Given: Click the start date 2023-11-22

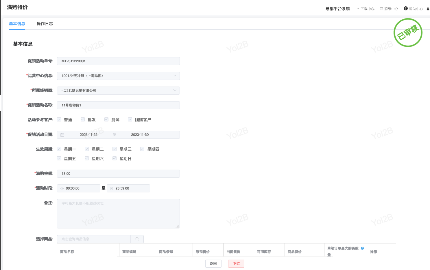Looking at the screenshot, I should [x=88, y=135].
